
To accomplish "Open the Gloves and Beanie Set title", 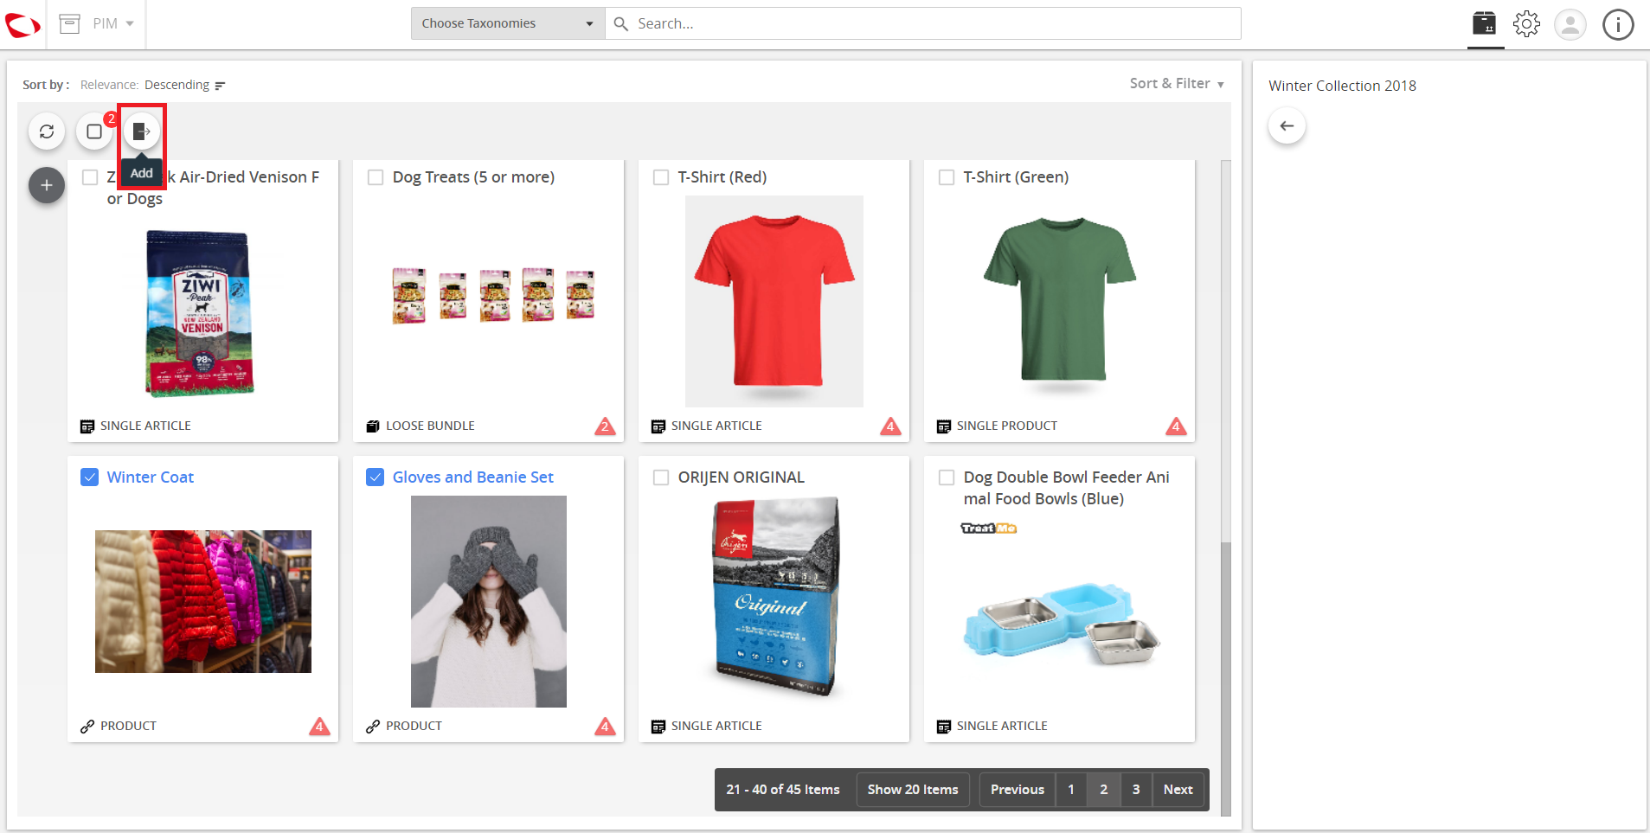I will pyautogui.click(x=473, y=477).
